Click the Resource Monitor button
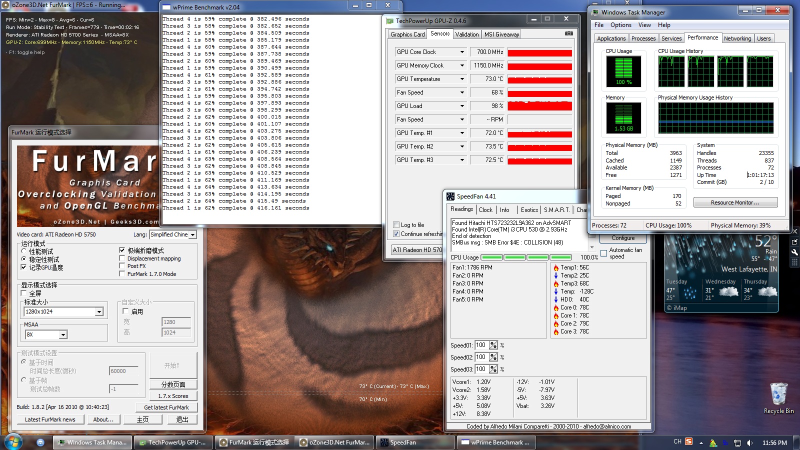 pos(735,202)
